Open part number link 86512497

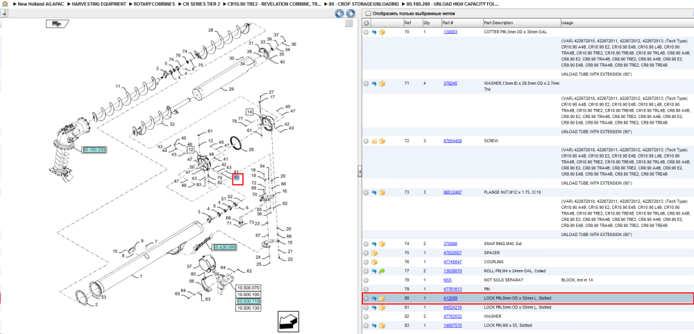click(x=452, y=193)
